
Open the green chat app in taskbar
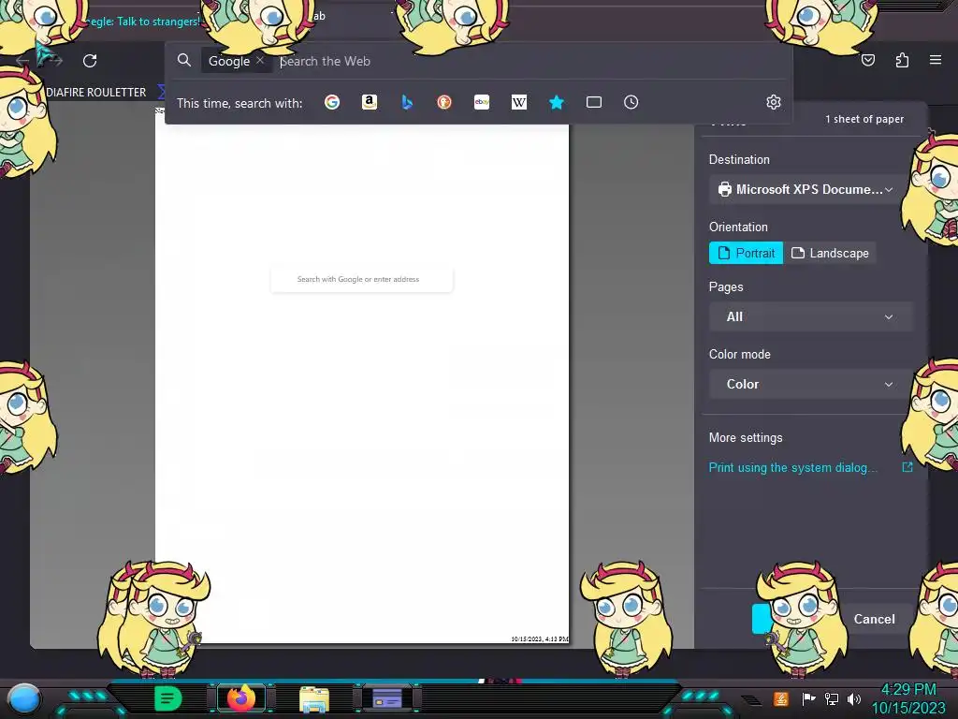click(x=168, y=698)
